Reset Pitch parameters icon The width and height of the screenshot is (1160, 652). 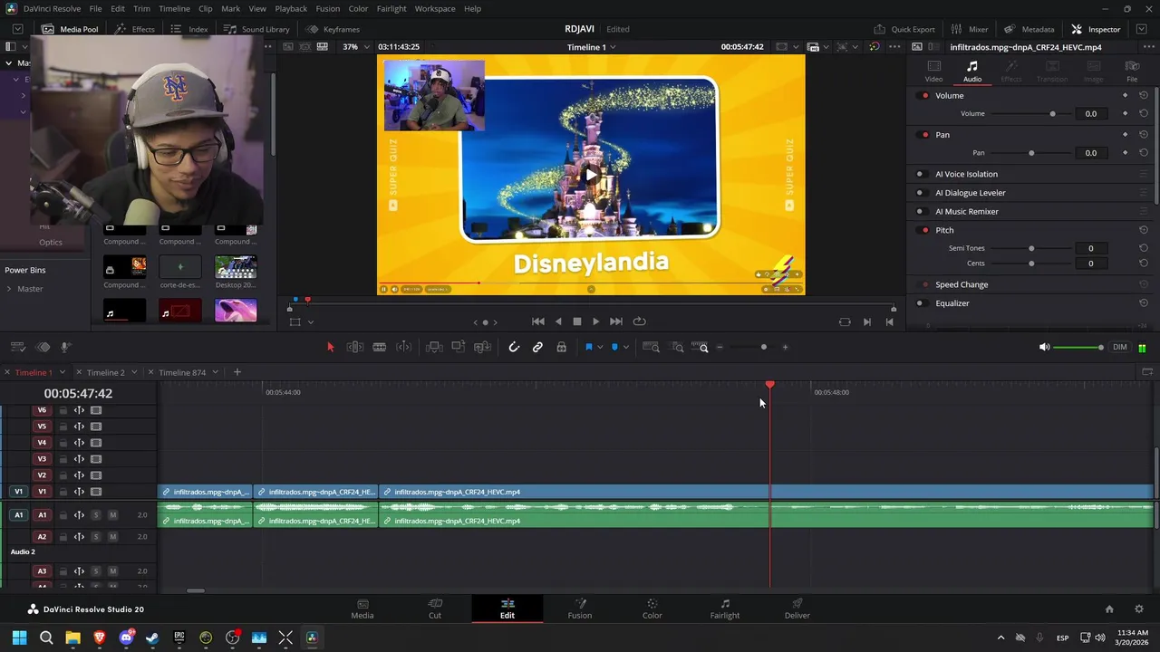click(x=1144, y=230)
